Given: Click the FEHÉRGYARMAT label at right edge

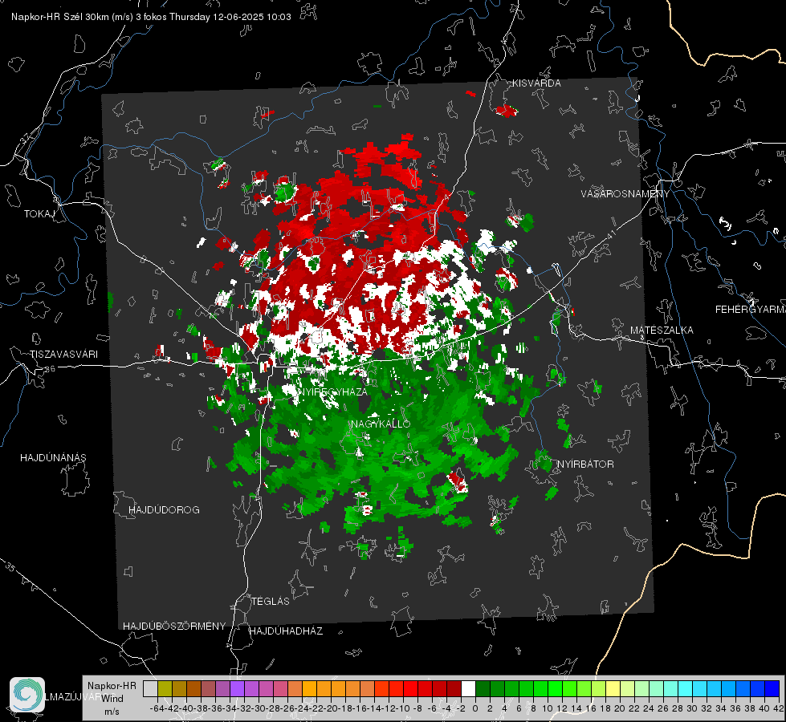Looking at the screenshot, I should 751,310.
